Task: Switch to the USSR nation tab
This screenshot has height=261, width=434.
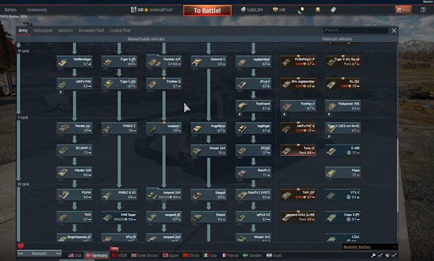Action: point(119,255)
